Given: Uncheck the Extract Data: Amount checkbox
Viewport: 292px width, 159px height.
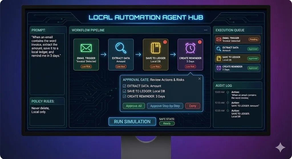Looking at the screenshot, I should 124,86.
